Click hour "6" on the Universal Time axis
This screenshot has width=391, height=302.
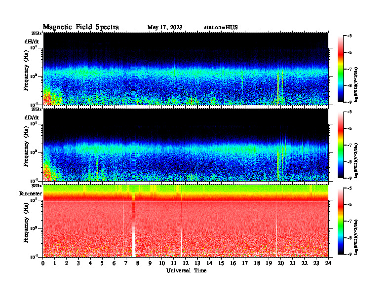(114, 263)
